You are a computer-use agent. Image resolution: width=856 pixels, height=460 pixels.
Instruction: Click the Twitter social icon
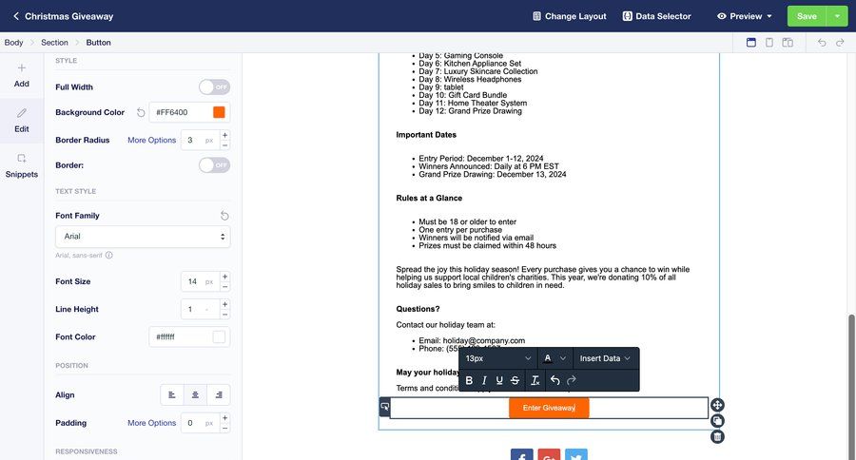[576, 455]
